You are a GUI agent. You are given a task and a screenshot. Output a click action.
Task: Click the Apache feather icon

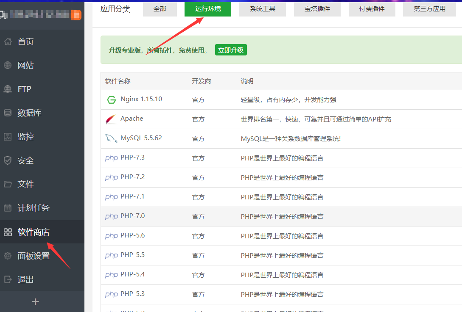pyautogui.click(x=111, y=119)
